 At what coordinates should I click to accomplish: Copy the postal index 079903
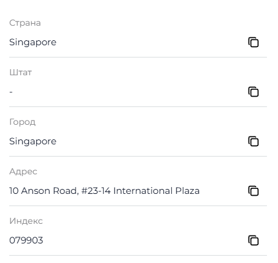click(253, 240)
